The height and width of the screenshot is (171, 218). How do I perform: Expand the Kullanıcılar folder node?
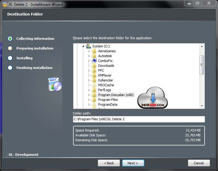pyautogui.click(x=89, y=80)
